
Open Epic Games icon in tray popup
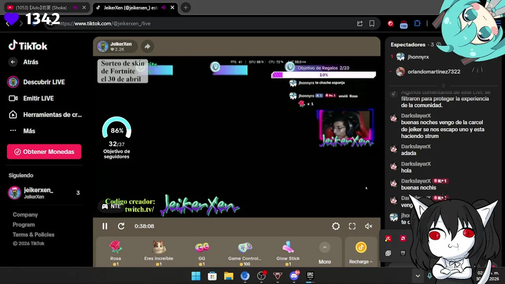(x=403, y=253)
